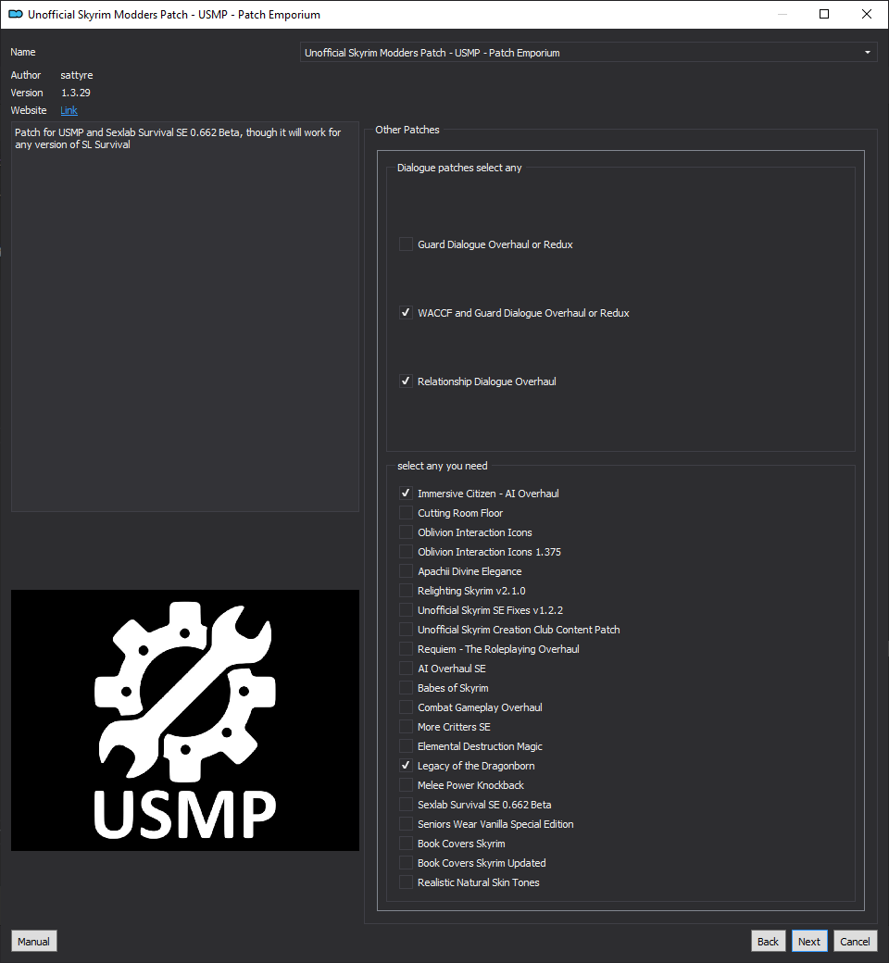Uncheck Relationship Dialogue Overhaul
The width and height of the screenshot is (889, 963).
click(406, 381)
